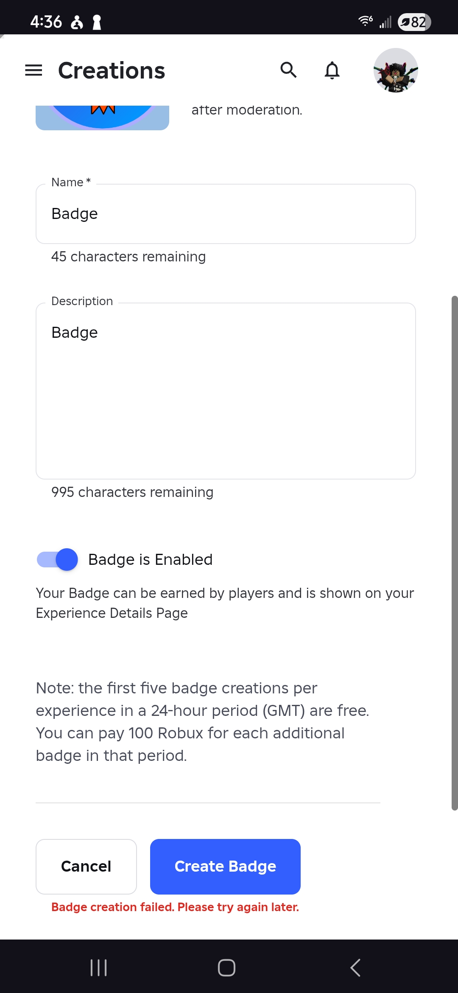Viewport: 458px width, 993px height.
Task: Tap the Android home button
Action: 226,968
